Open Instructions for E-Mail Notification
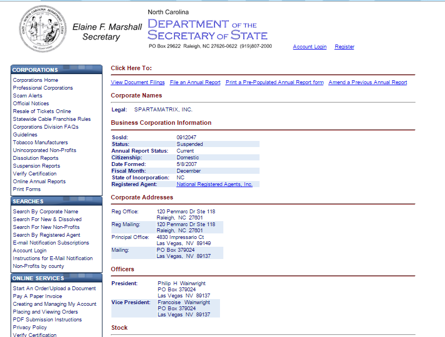445x337 pixels. click(x=53, y=258)
